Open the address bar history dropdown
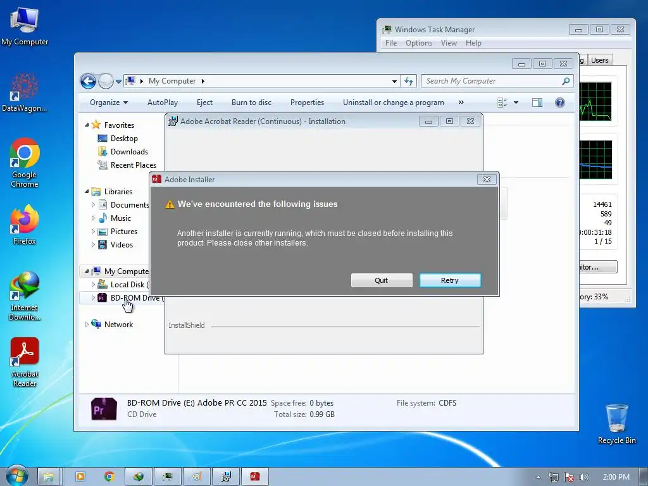The height and width of the screenshot is (486, 648). 394,82
